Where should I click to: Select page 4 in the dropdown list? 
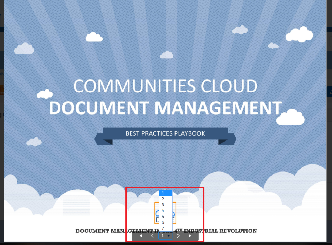(x=165, y=211)
